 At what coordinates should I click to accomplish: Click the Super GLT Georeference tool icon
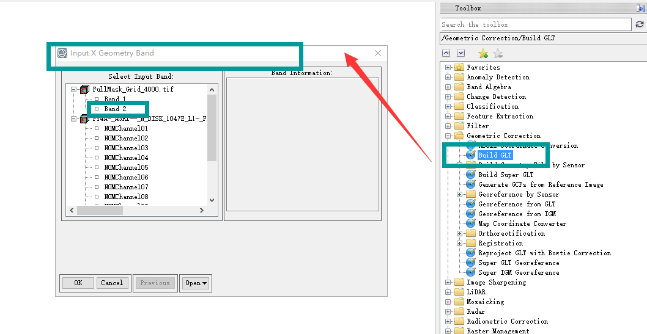[470, 263]
